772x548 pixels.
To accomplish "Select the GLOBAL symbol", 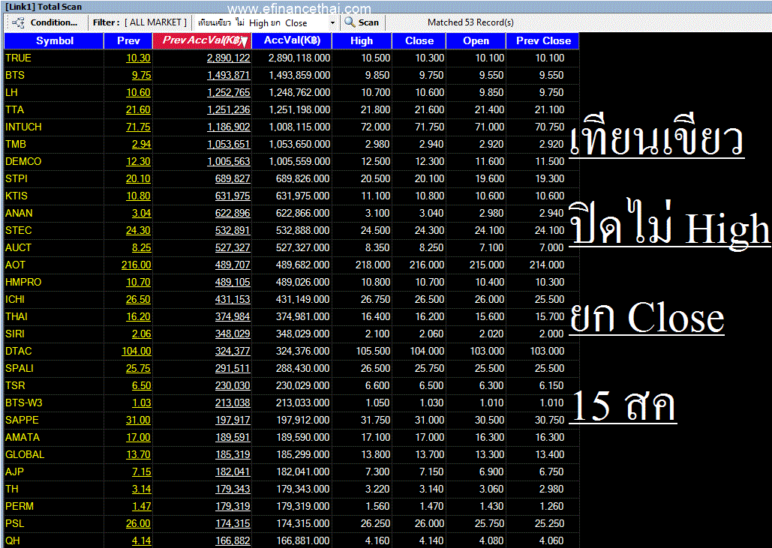I will (x=25, y=454).
